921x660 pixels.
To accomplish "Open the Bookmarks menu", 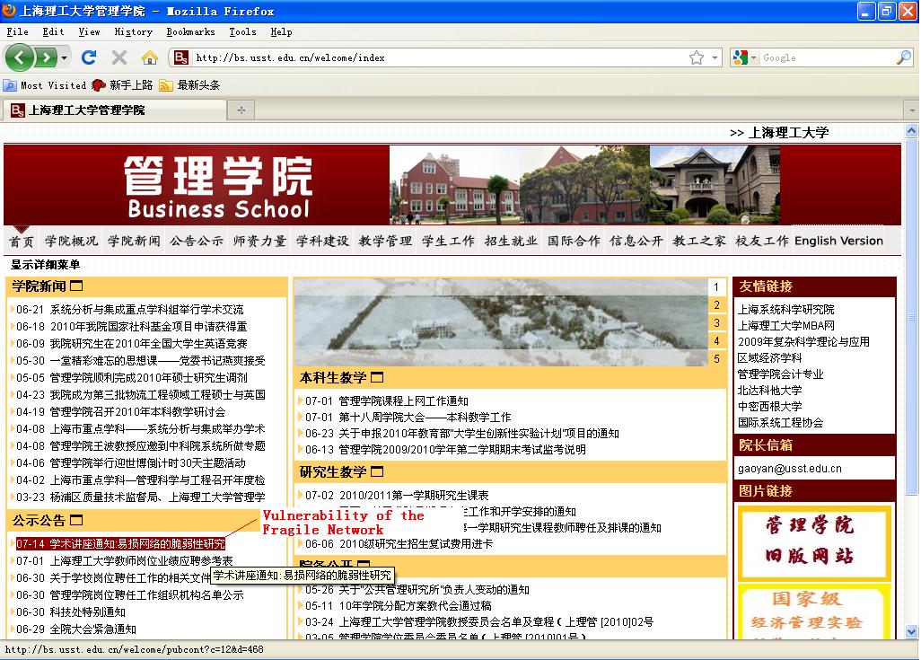I will [x=190, y=31].
